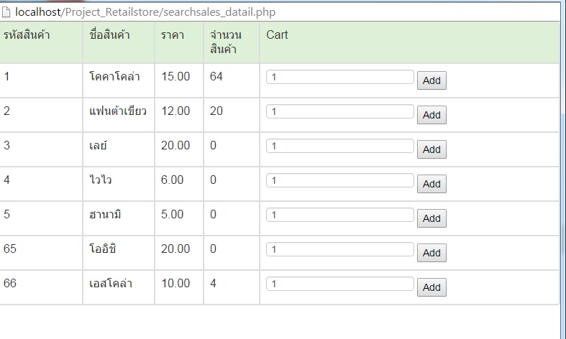
Task: Add เอสโคล่า to the cart
Action: pos(432,287)
